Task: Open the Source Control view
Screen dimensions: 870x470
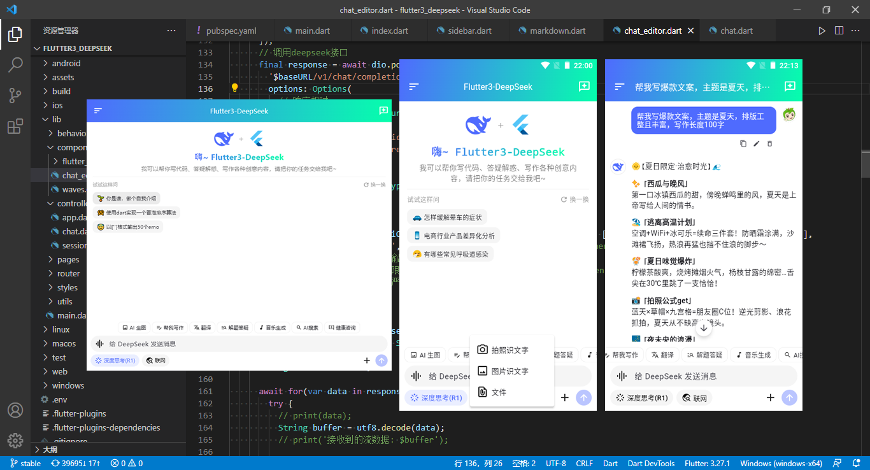Action: (15, 96)
